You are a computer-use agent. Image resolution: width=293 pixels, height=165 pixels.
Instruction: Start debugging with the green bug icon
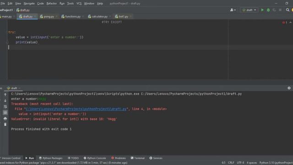tap(268, 10)
